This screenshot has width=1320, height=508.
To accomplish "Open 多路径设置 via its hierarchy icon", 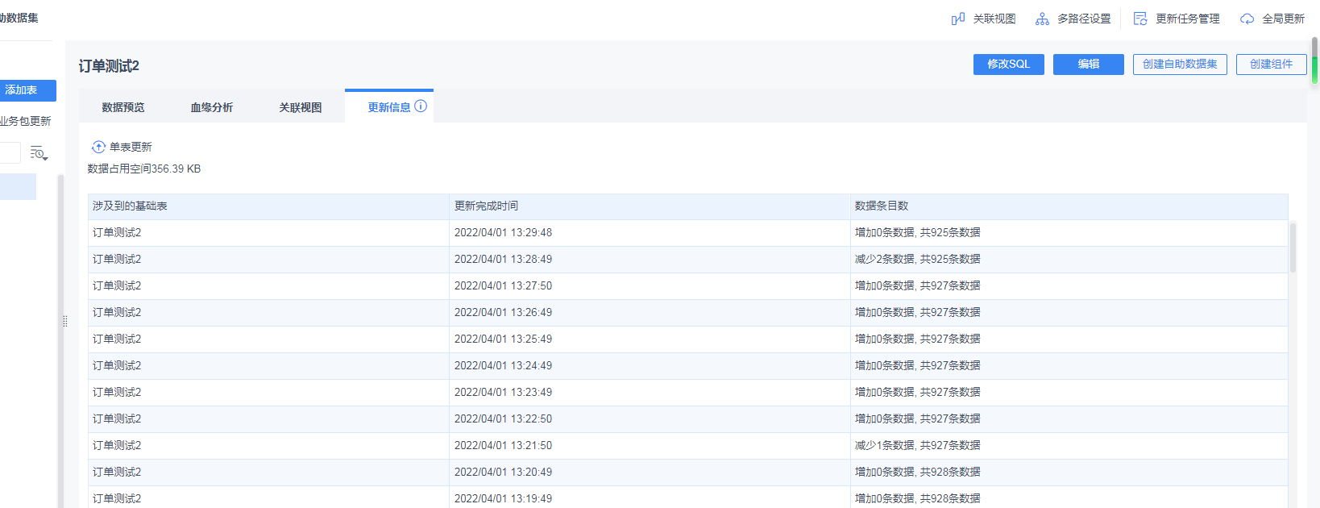I will tap(1042, 19).
